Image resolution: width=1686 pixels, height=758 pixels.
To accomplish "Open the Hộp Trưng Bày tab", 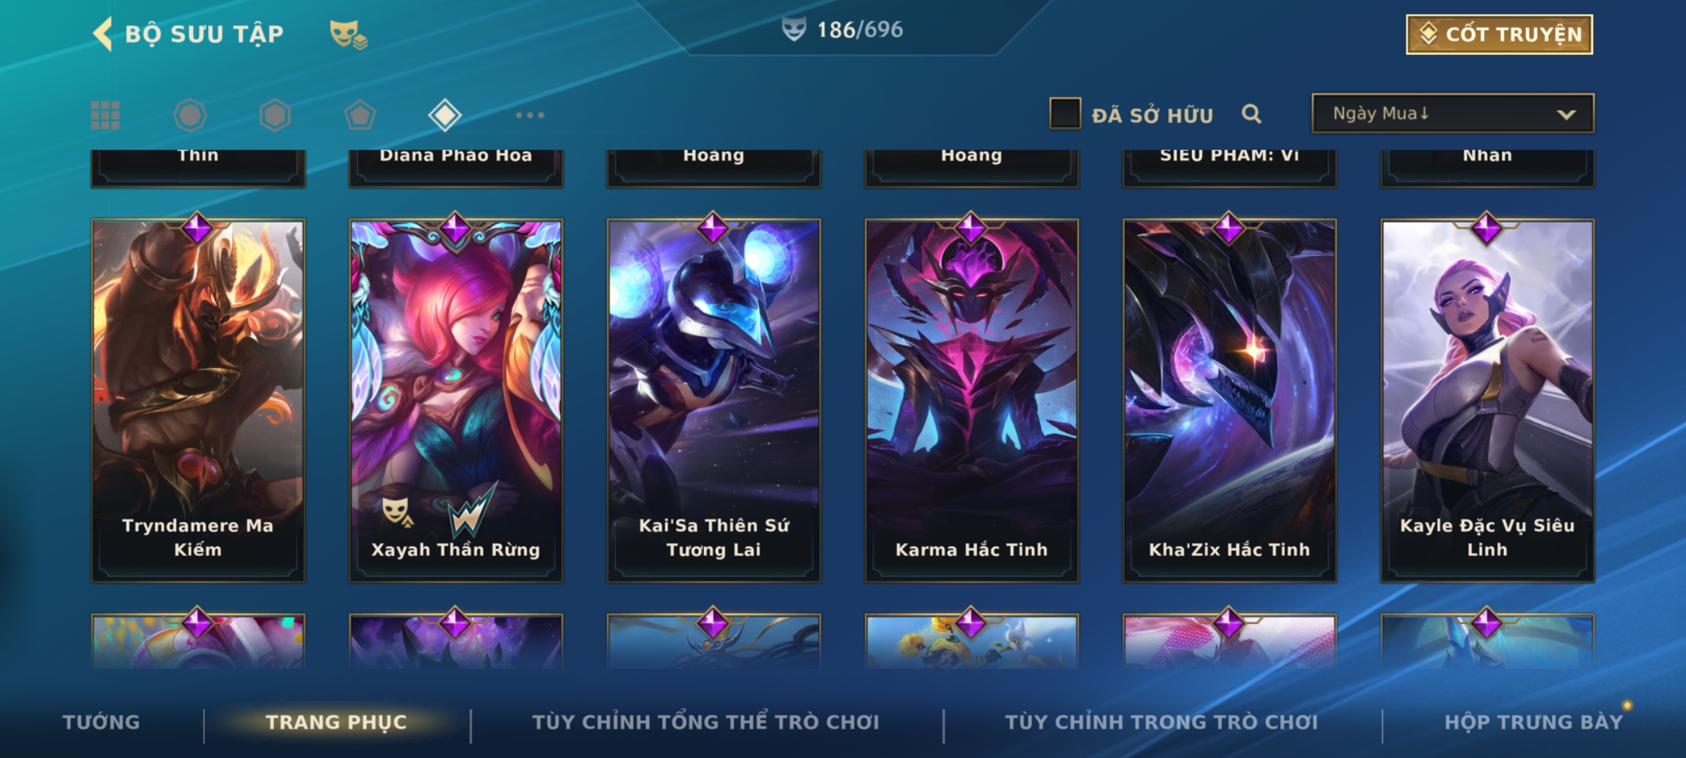I will [1534, 722].
